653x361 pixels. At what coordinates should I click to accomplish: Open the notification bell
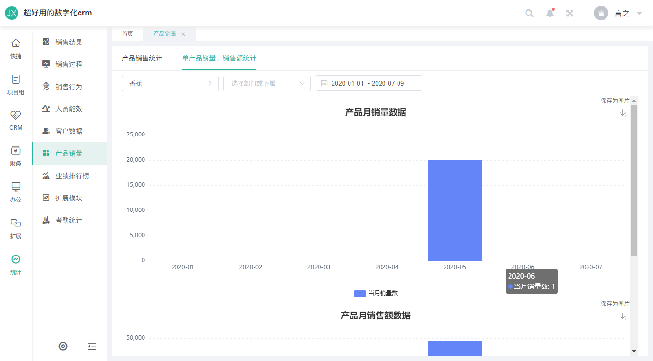(x=550, y=14)
